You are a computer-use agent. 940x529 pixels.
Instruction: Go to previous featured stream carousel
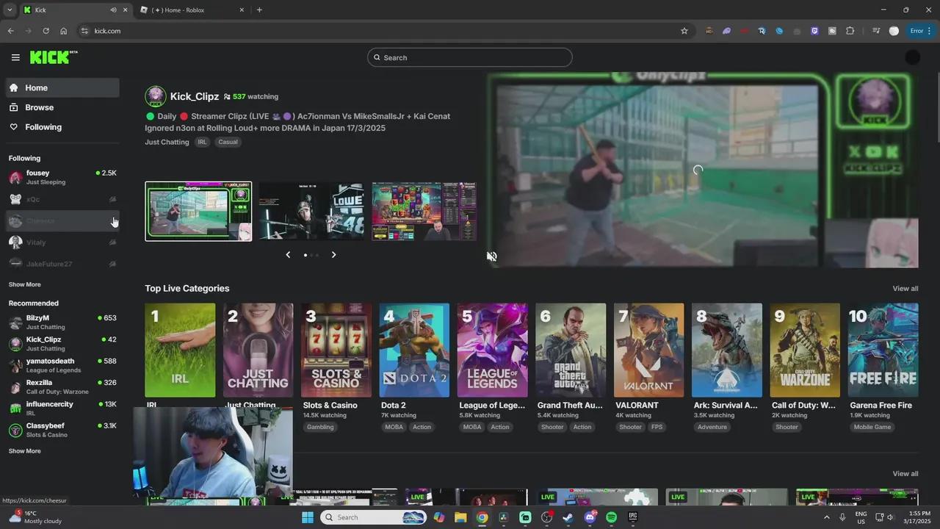(288, 255)
